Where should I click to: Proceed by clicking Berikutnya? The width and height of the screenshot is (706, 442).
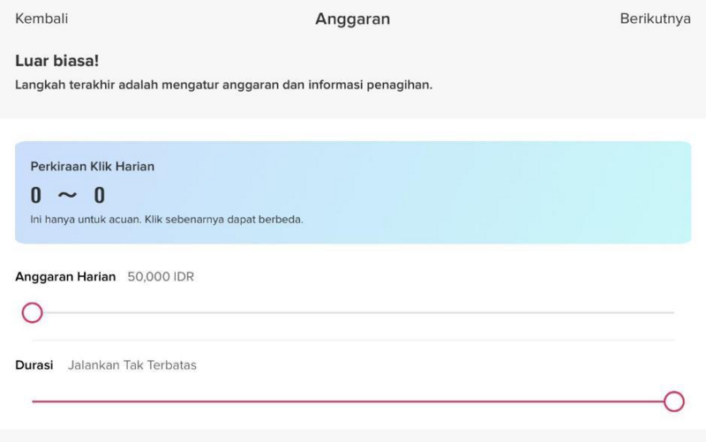click(x=655, y=19)
